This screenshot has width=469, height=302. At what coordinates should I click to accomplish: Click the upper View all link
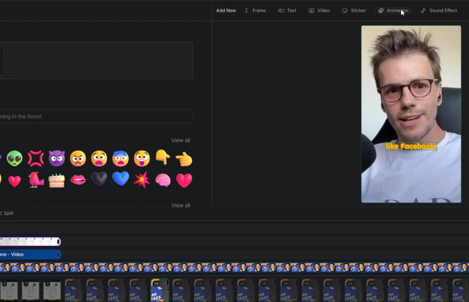pos(180,140)
